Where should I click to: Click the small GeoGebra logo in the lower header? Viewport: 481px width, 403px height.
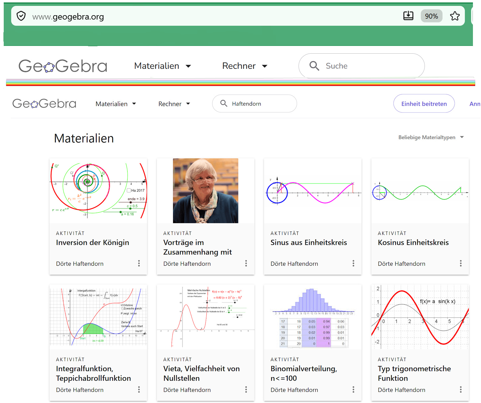pos(44,104)
